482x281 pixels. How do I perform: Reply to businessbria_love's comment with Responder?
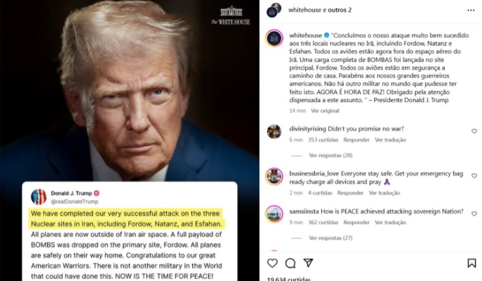[350, 193]
